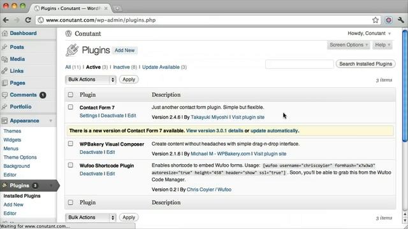
Task: Click Add New next to Plugins heading
Action: (x=125, y=50)
